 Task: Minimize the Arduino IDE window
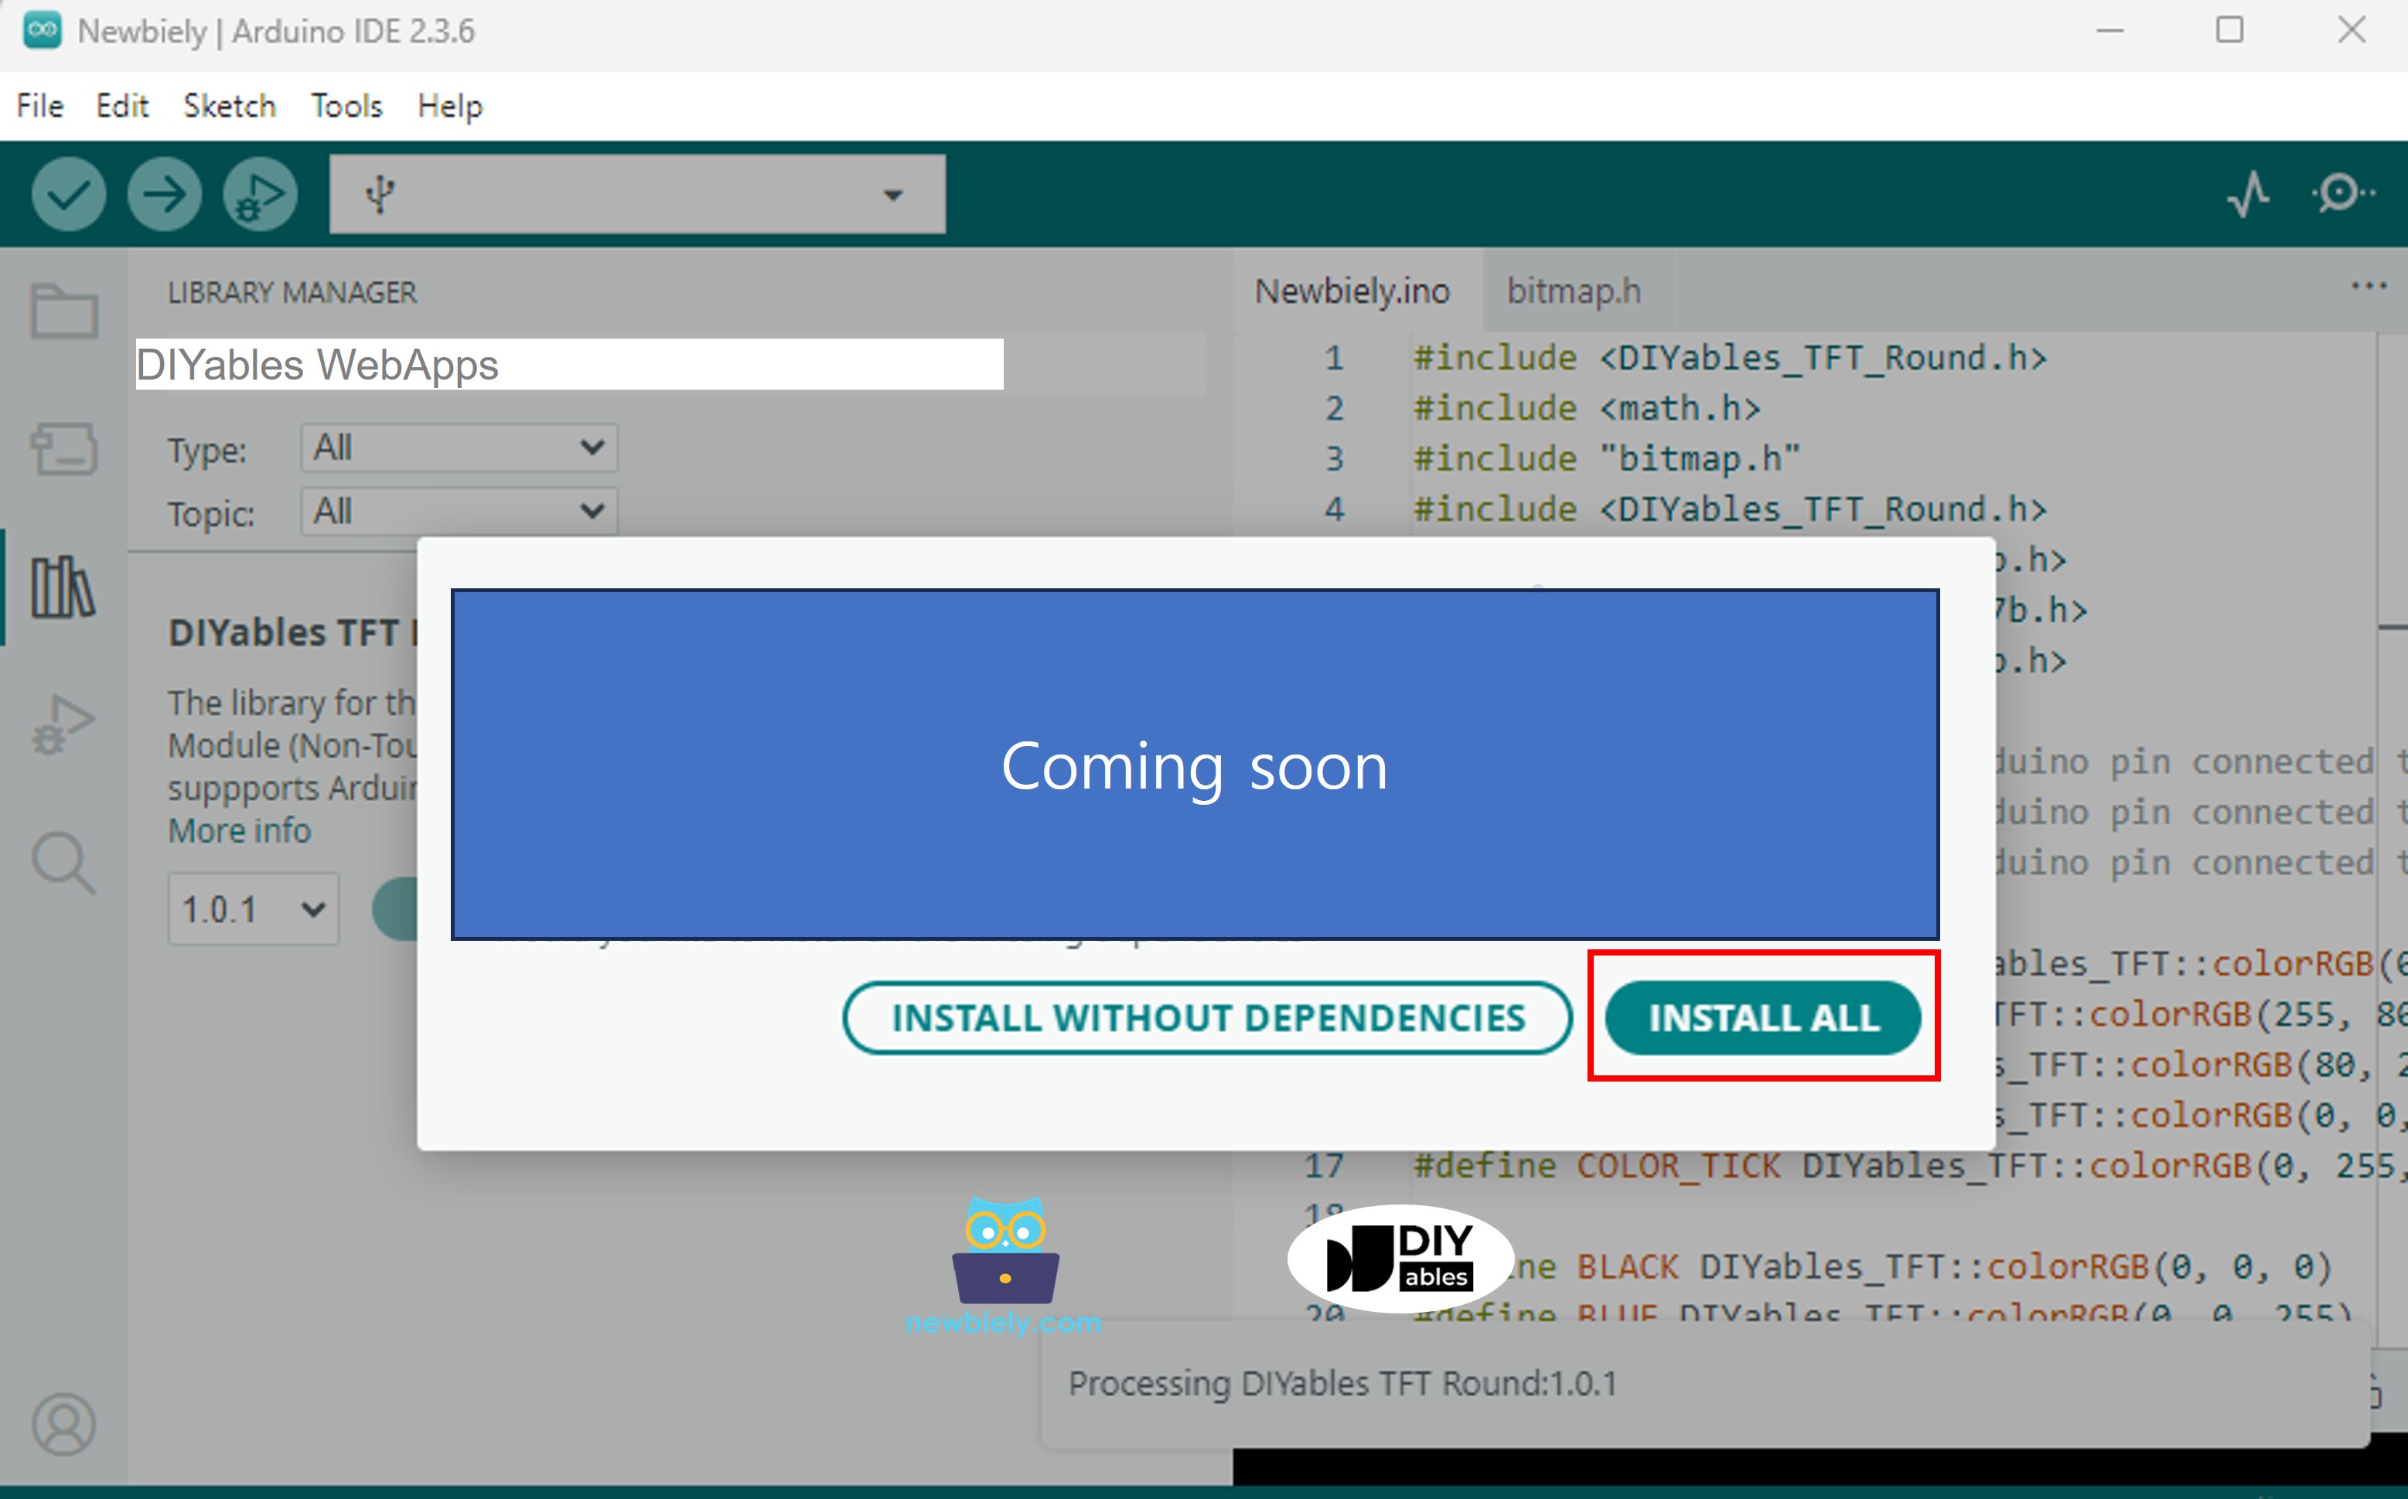coord(2110,31)
